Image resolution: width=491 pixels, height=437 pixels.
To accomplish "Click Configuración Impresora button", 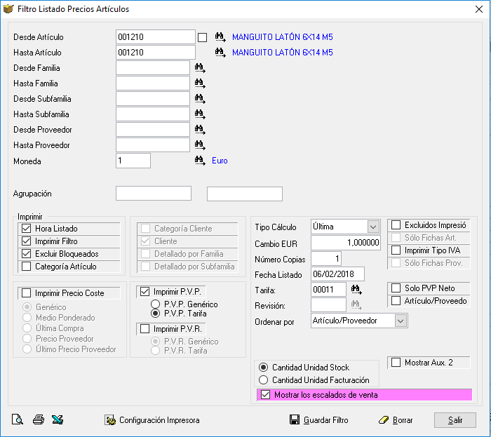I will [x=152, y=420].
